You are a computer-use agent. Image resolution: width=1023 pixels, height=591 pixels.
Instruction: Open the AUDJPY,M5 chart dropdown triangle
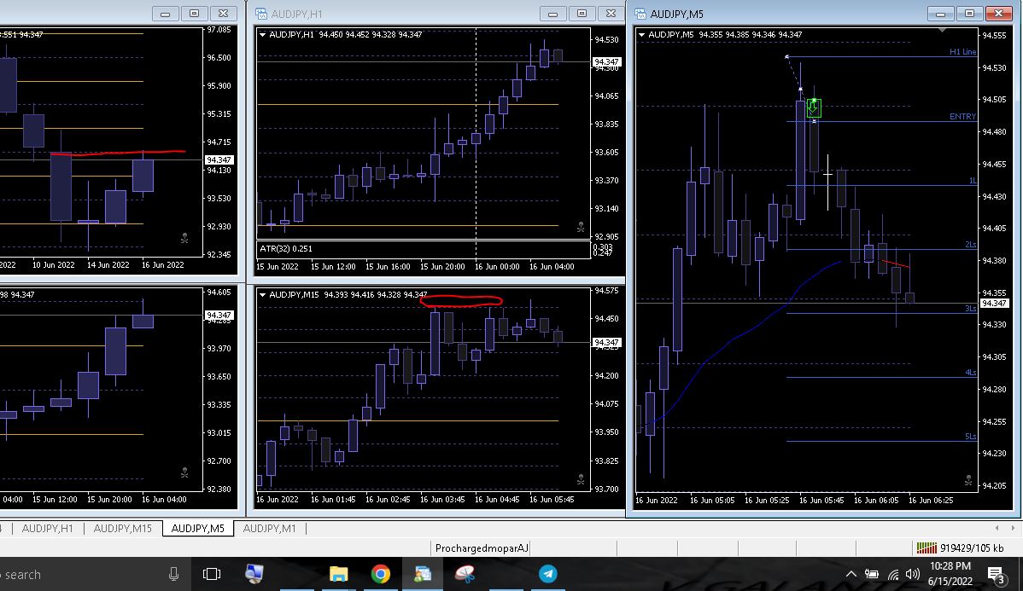[641, 34]
